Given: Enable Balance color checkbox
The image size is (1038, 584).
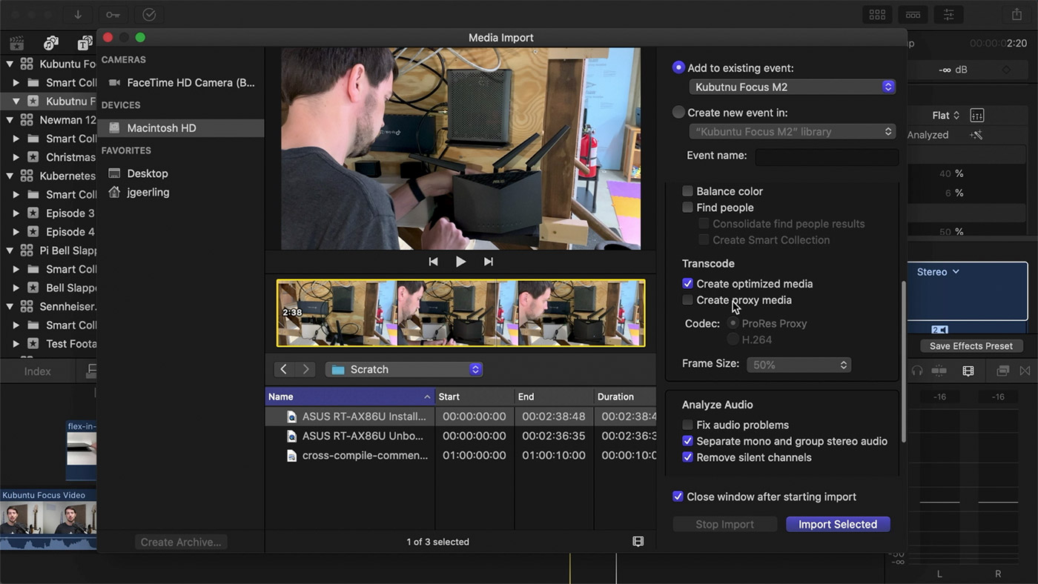Looking at the screenshot, I should tap(687, 191).
